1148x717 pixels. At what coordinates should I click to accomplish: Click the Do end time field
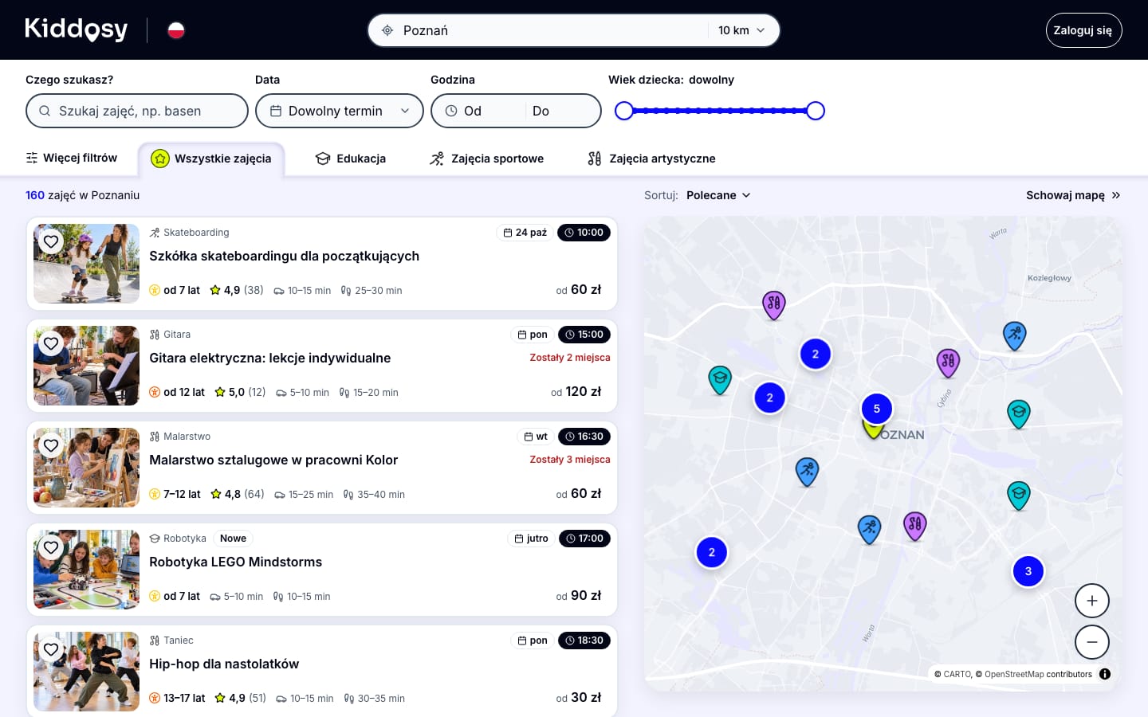[562, 111]
